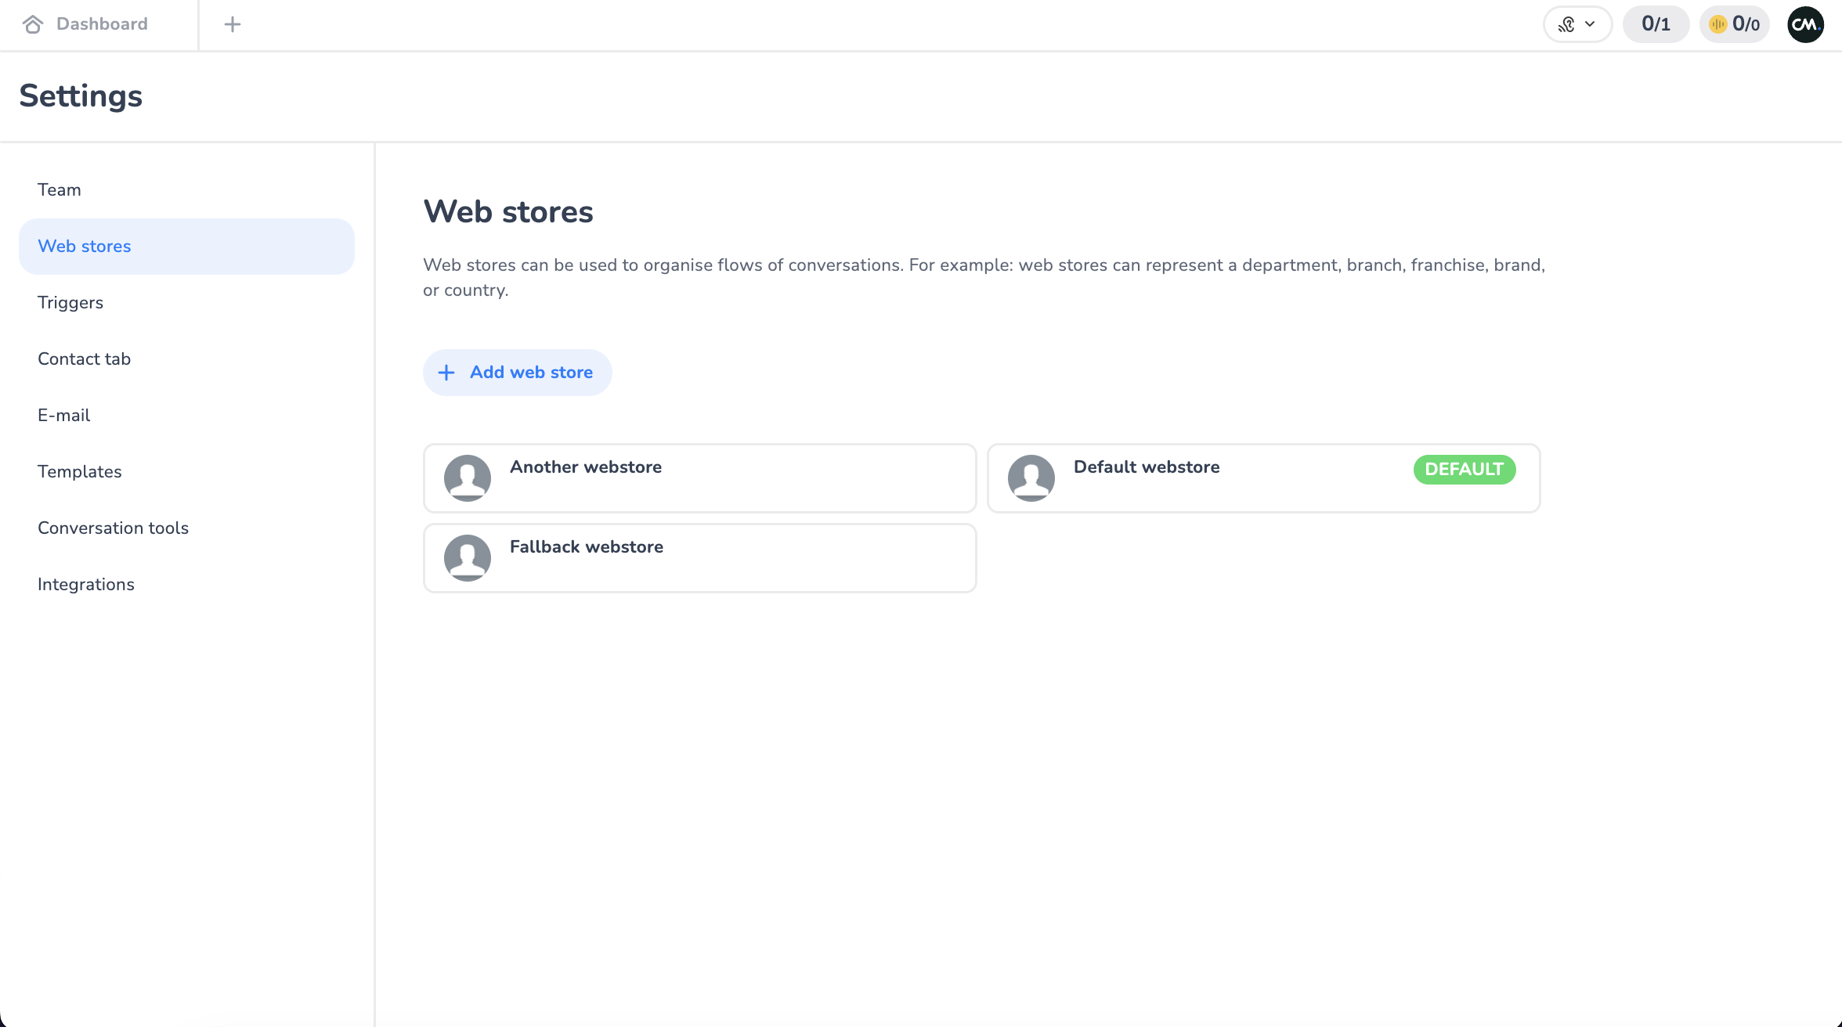Open the Team settings section
This screenshot has width=1842, height=1027.
click(60, 190)
